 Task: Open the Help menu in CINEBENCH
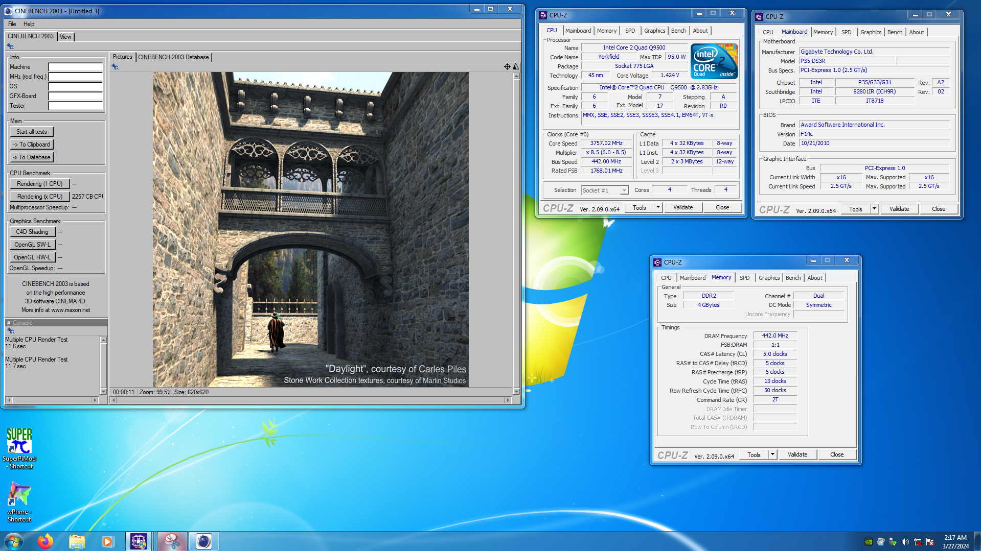(x=29, y=24)
